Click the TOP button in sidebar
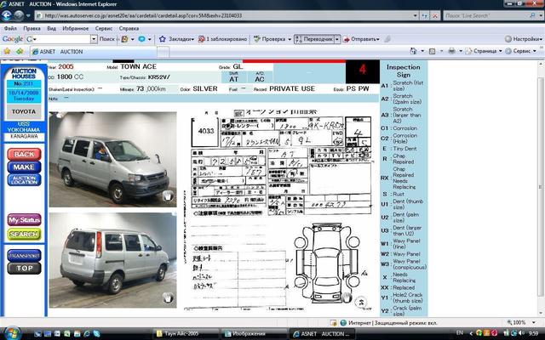Image resolution: width=545 pixels, height=340 pixels. pyautogui.click(x=24, y=269)
